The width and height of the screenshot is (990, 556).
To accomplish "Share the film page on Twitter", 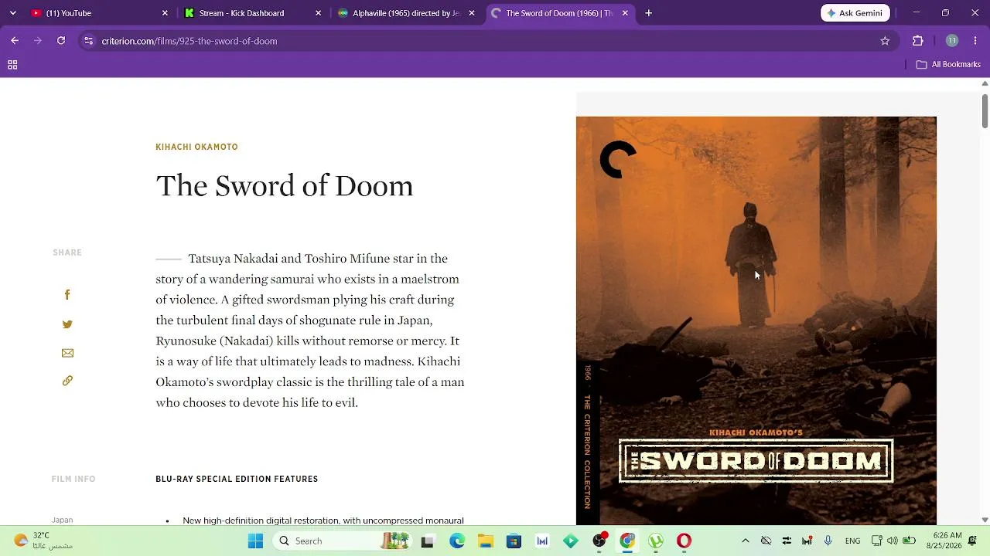I will tap(67, 324).
